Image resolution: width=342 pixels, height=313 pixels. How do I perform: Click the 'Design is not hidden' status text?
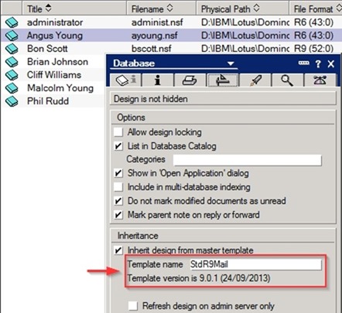pyautogui.click(x=151, y=99)
